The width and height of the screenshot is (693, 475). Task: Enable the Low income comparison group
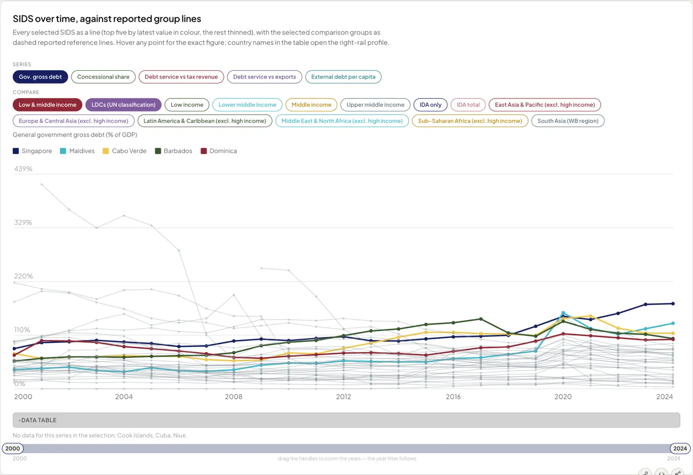(187, 105)
